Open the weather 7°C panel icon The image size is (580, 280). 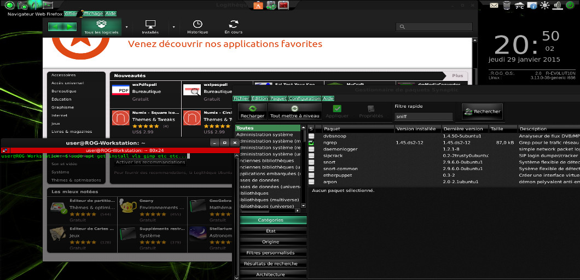point(519,5)
